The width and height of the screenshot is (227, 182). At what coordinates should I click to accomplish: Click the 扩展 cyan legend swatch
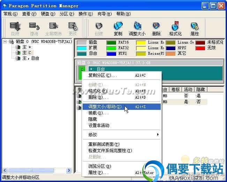pos(82,48)
